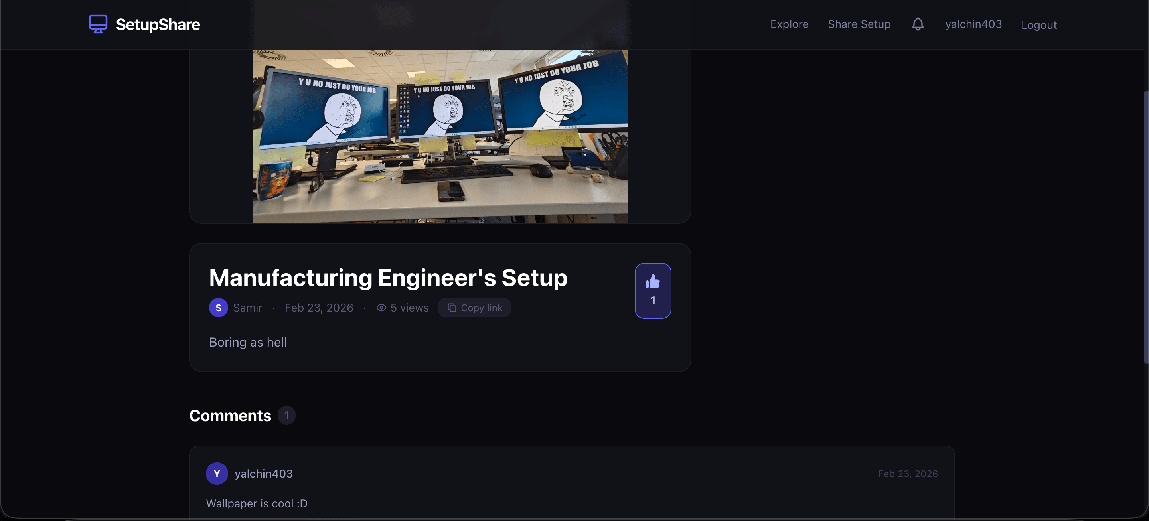Log out of SetupShare
The image size is (1149, 521).
(1039, 24)
